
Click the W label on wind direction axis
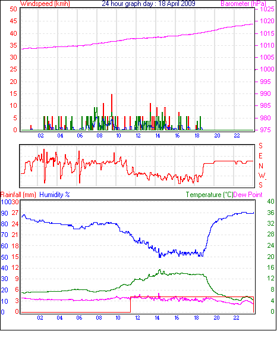262,176
